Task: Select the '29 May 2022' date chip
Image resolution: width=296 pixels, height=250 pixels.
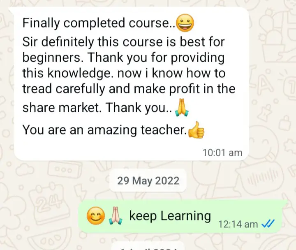Action: [x=148, y=181]
